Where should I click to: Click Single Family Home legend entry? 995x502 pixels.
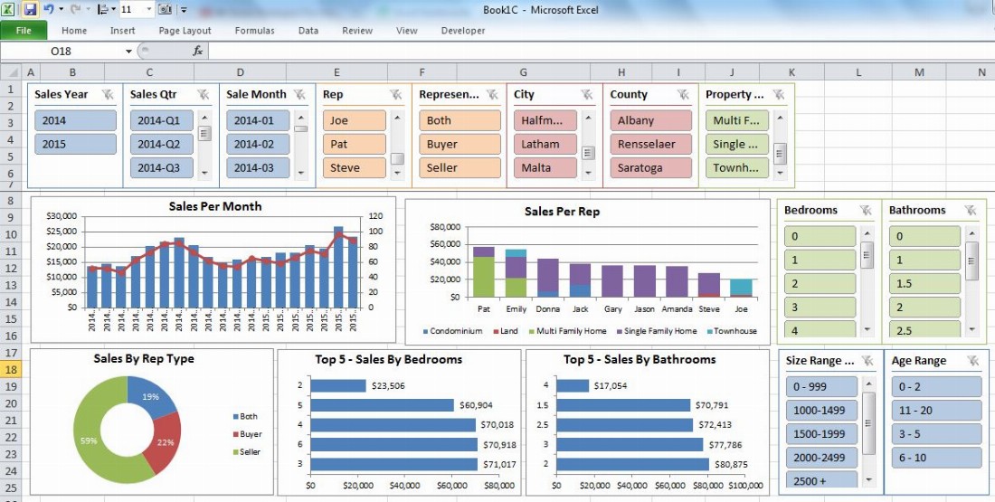(656, 331)
